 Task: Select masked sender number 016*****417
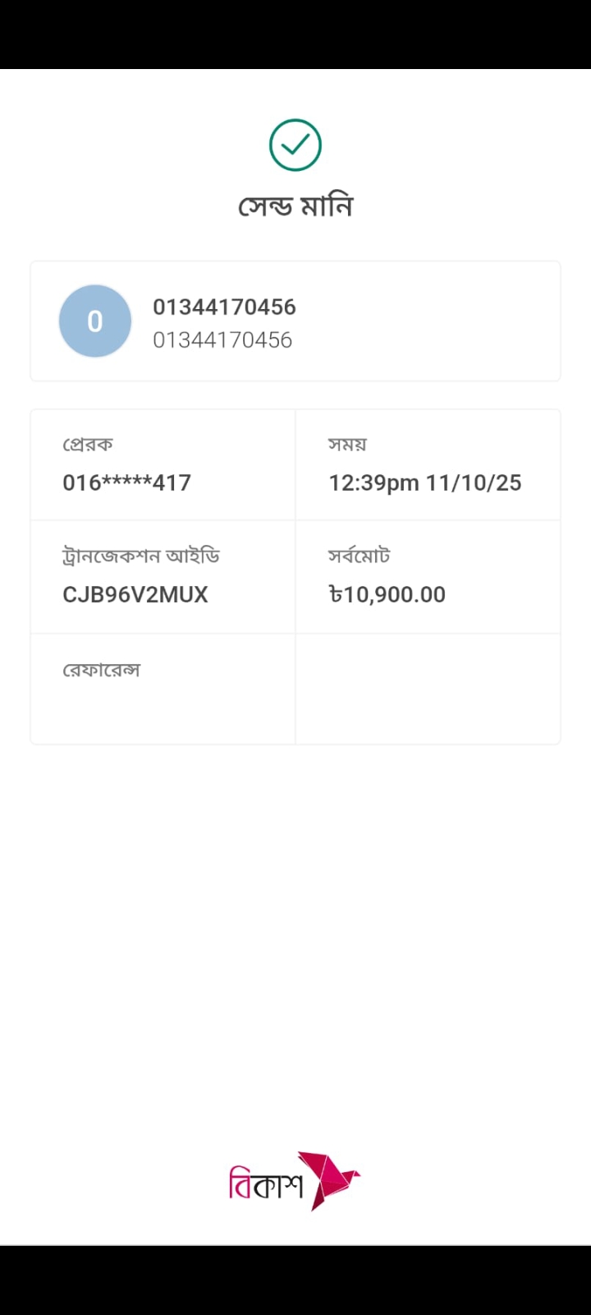click(x=126, y=482)
